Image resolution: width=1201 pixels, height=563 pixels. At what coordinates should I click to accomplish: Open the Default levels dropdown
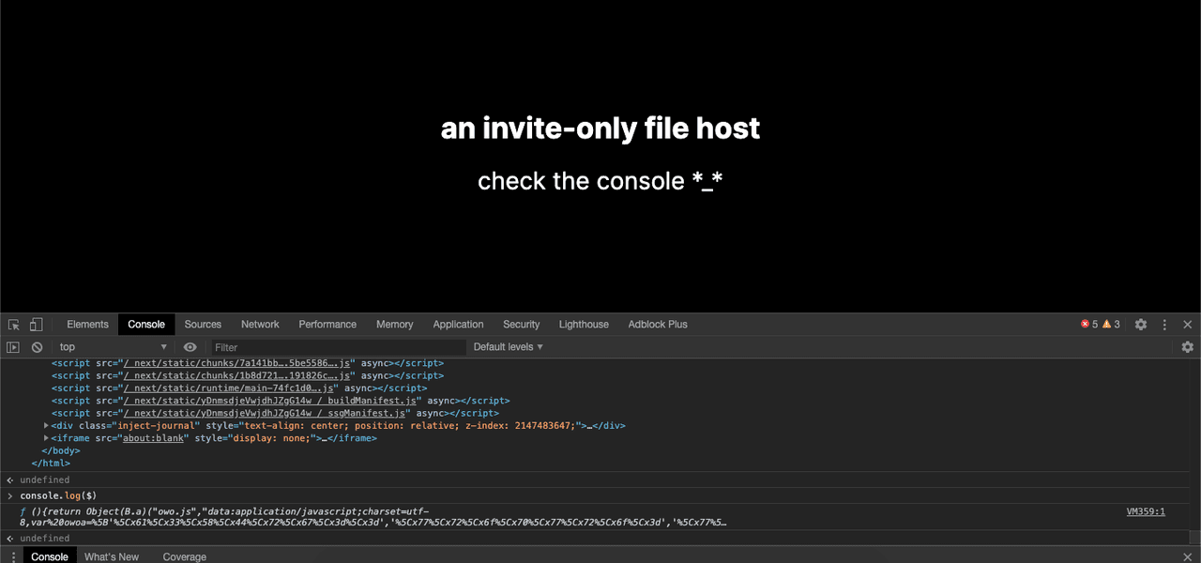pos(509,347)
